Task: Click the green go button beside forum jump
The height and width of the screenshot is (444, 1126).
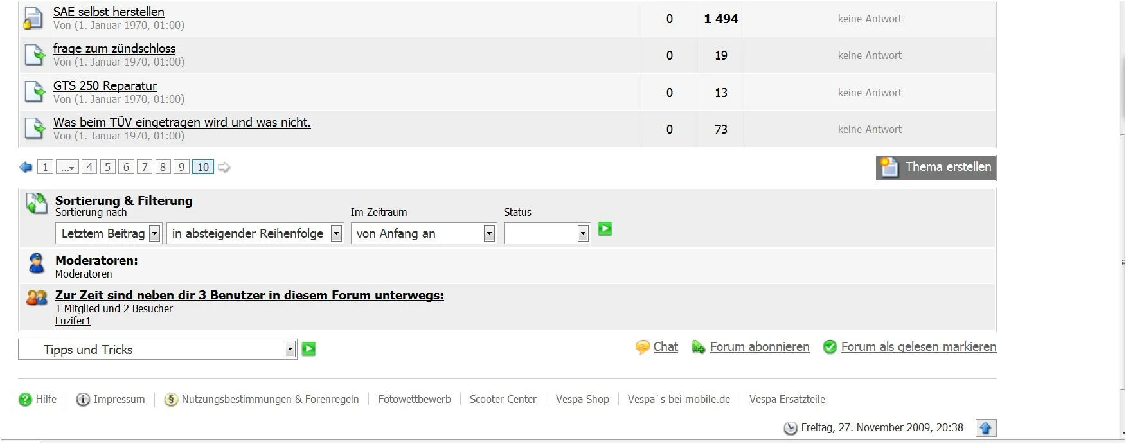Action: [308, 349]
